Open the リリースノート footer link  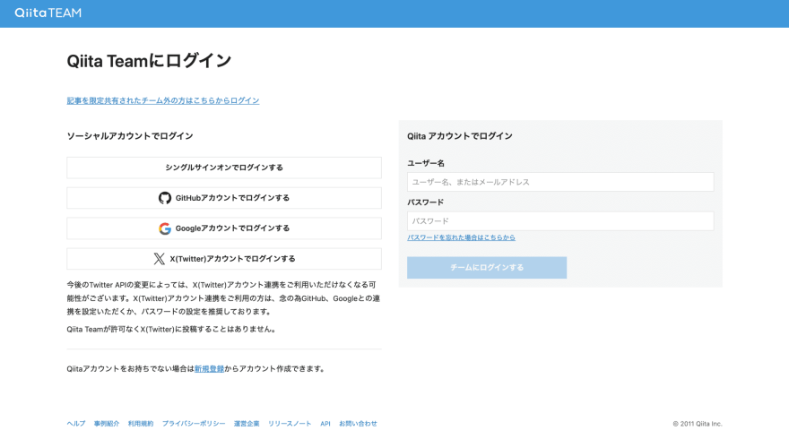290,424
